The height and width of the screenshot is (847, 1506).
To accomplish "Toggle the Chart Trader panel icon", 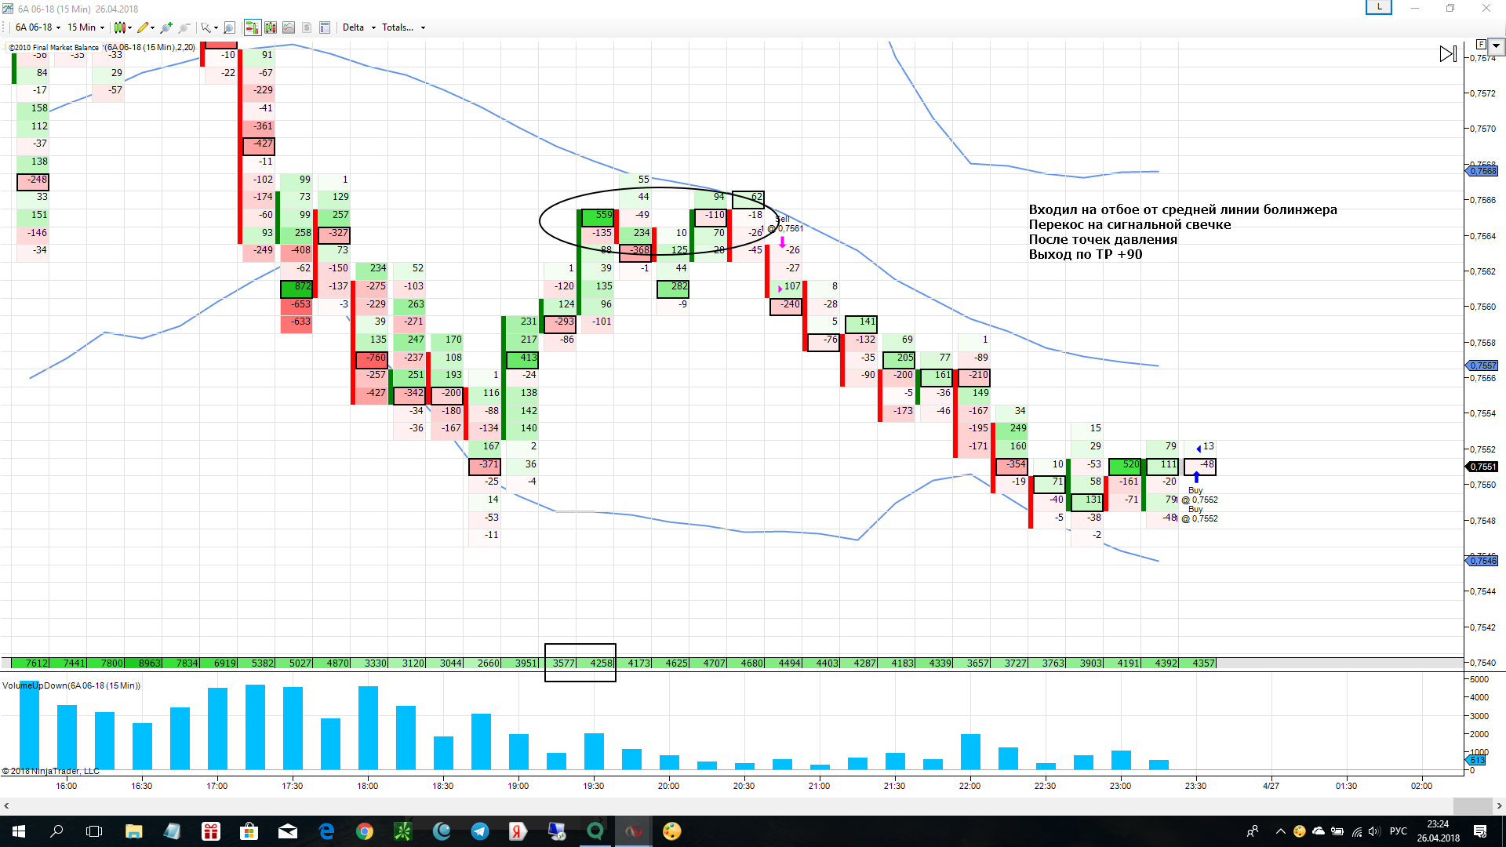I will (x=252, y=27).
